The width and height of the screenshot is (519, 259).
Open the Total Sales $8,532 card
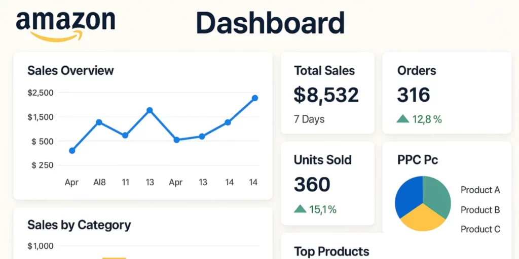328,93
